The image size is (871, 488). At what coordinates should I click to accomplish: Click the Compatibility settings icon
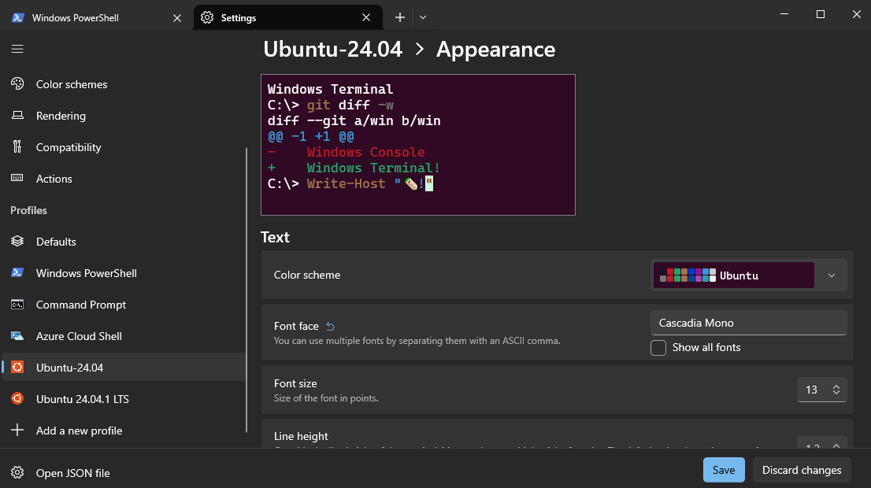pyautogui.click(x=17, y=147)
